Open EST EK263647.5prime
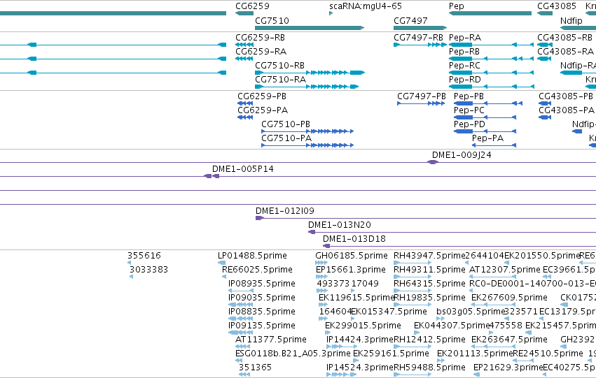596x378 pixels. point(509,340)
